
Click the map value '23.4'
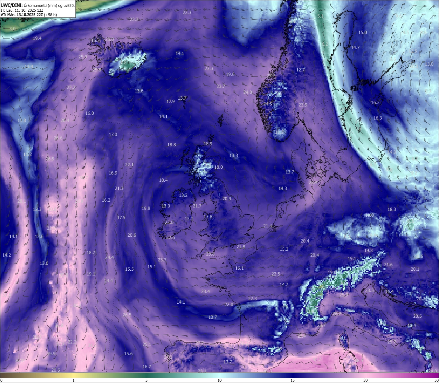point(205,292)
